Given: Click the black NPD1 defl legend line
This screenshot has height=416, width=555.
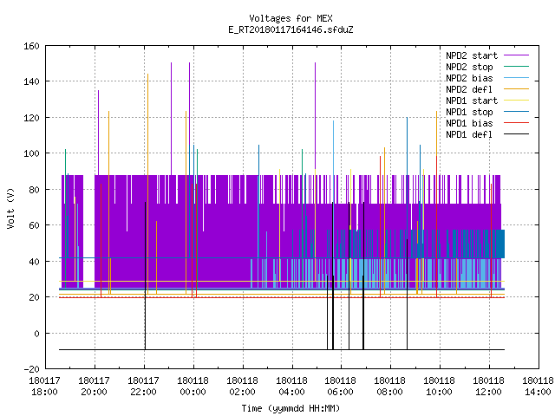Looking at the screenshot, I should click(516, 134).
